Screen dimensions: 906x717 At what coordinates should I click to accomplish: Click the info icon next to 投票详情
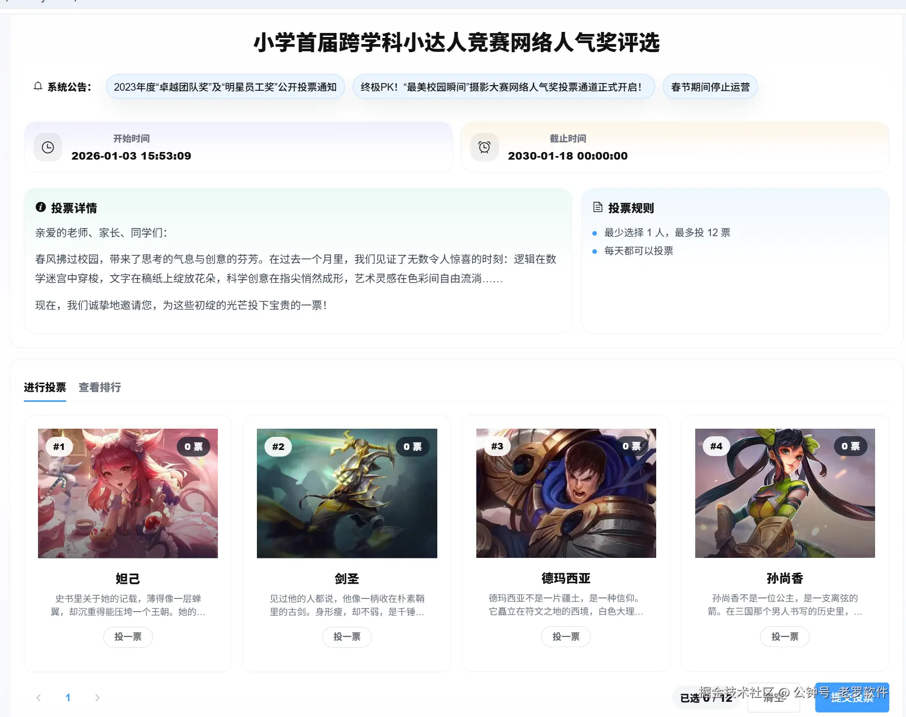click(x=41, y=207)
